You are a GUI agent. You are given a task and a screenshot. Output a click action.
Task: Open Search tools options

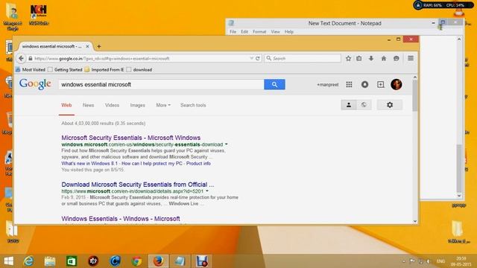(x=193, y=105)
